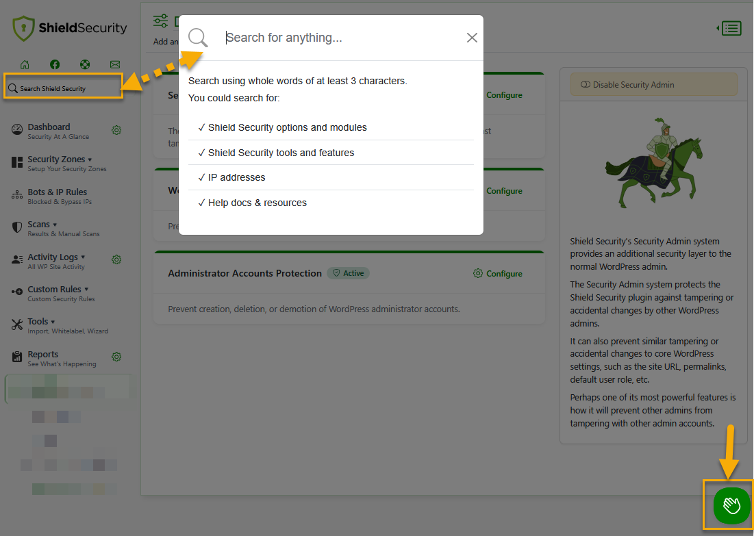Viewport: 754px width, 536px height.
Task: Click the Custom Rules icon
Action: point(17,292)
